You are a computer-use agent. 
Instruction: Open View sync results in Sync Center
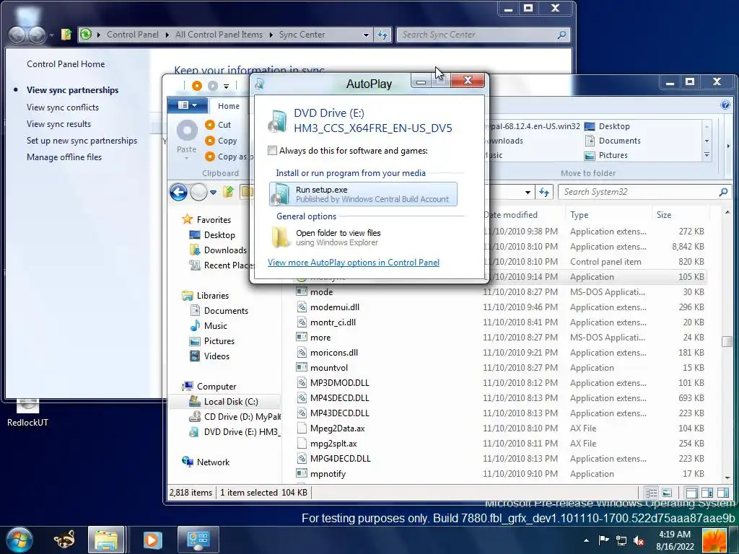coord(59,124)
